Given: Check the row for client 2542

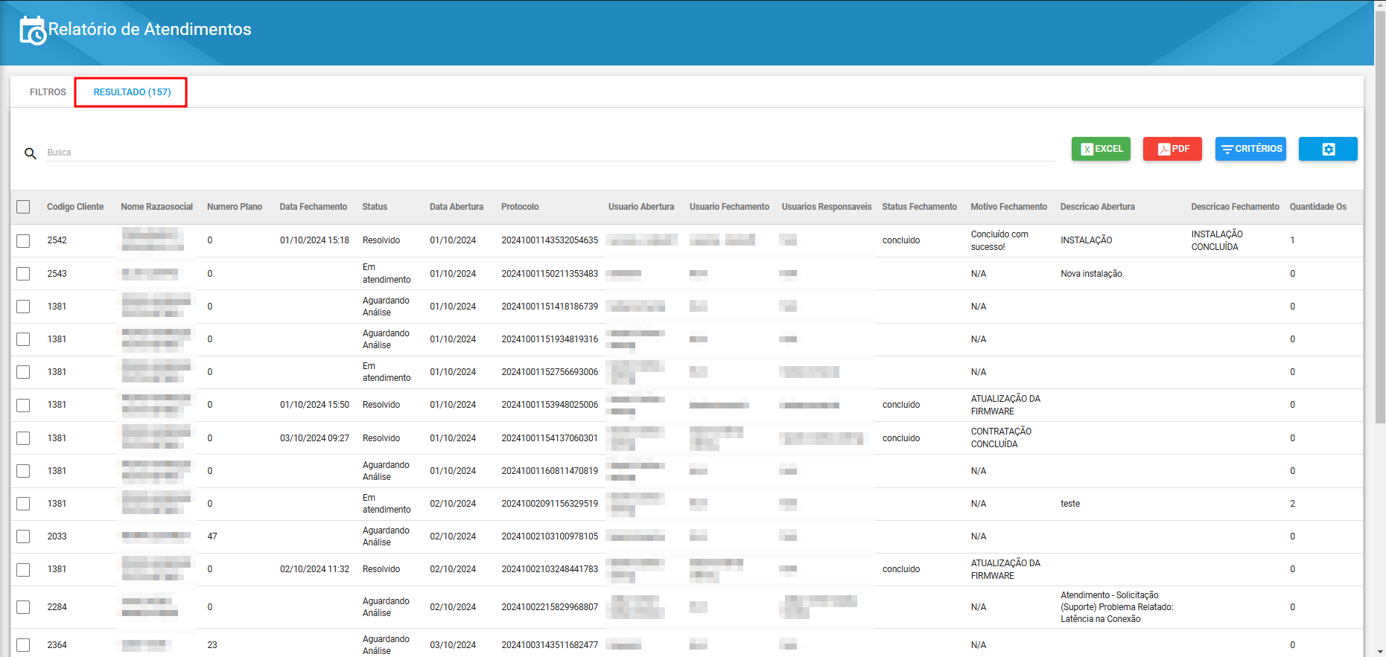Looking at the screenshot, I should [23, 240].
